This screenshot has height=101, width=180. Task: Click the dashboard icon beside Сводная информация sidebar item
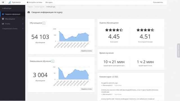(x=3, y=14)
